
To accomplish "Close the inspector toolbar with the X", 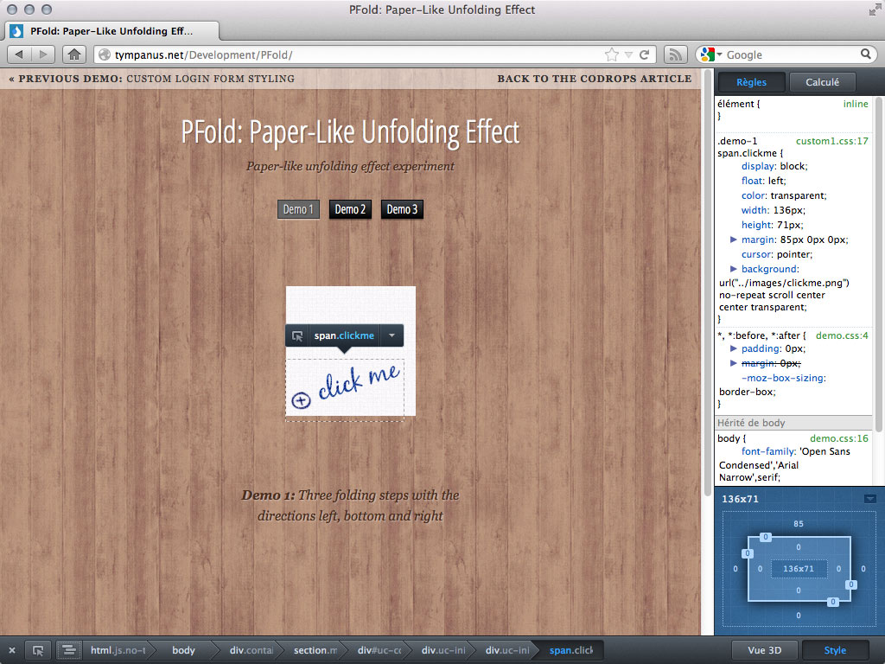I will click(12, 650).
